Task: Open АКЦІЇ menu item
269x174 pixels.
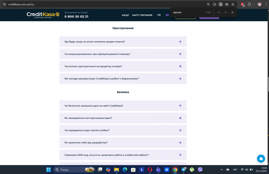Action: [x=125, y=15]
